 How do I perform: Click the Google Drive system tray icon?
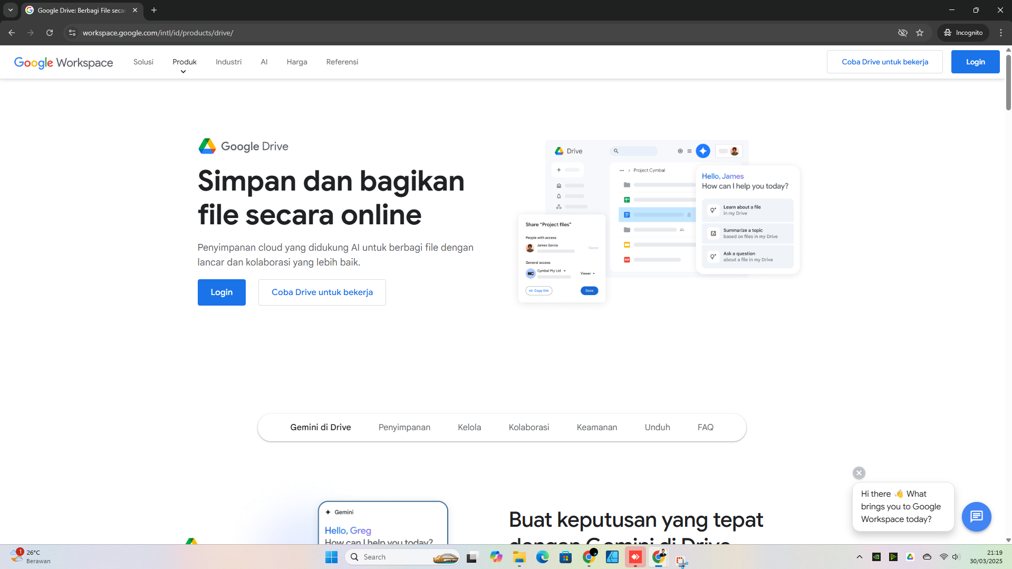pyautogui.click(x=910, y=557)
